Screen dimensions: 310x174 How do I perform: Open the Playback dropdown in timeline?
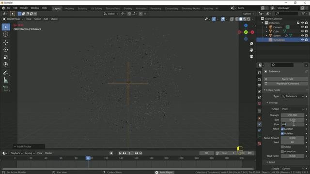point(16,153)
